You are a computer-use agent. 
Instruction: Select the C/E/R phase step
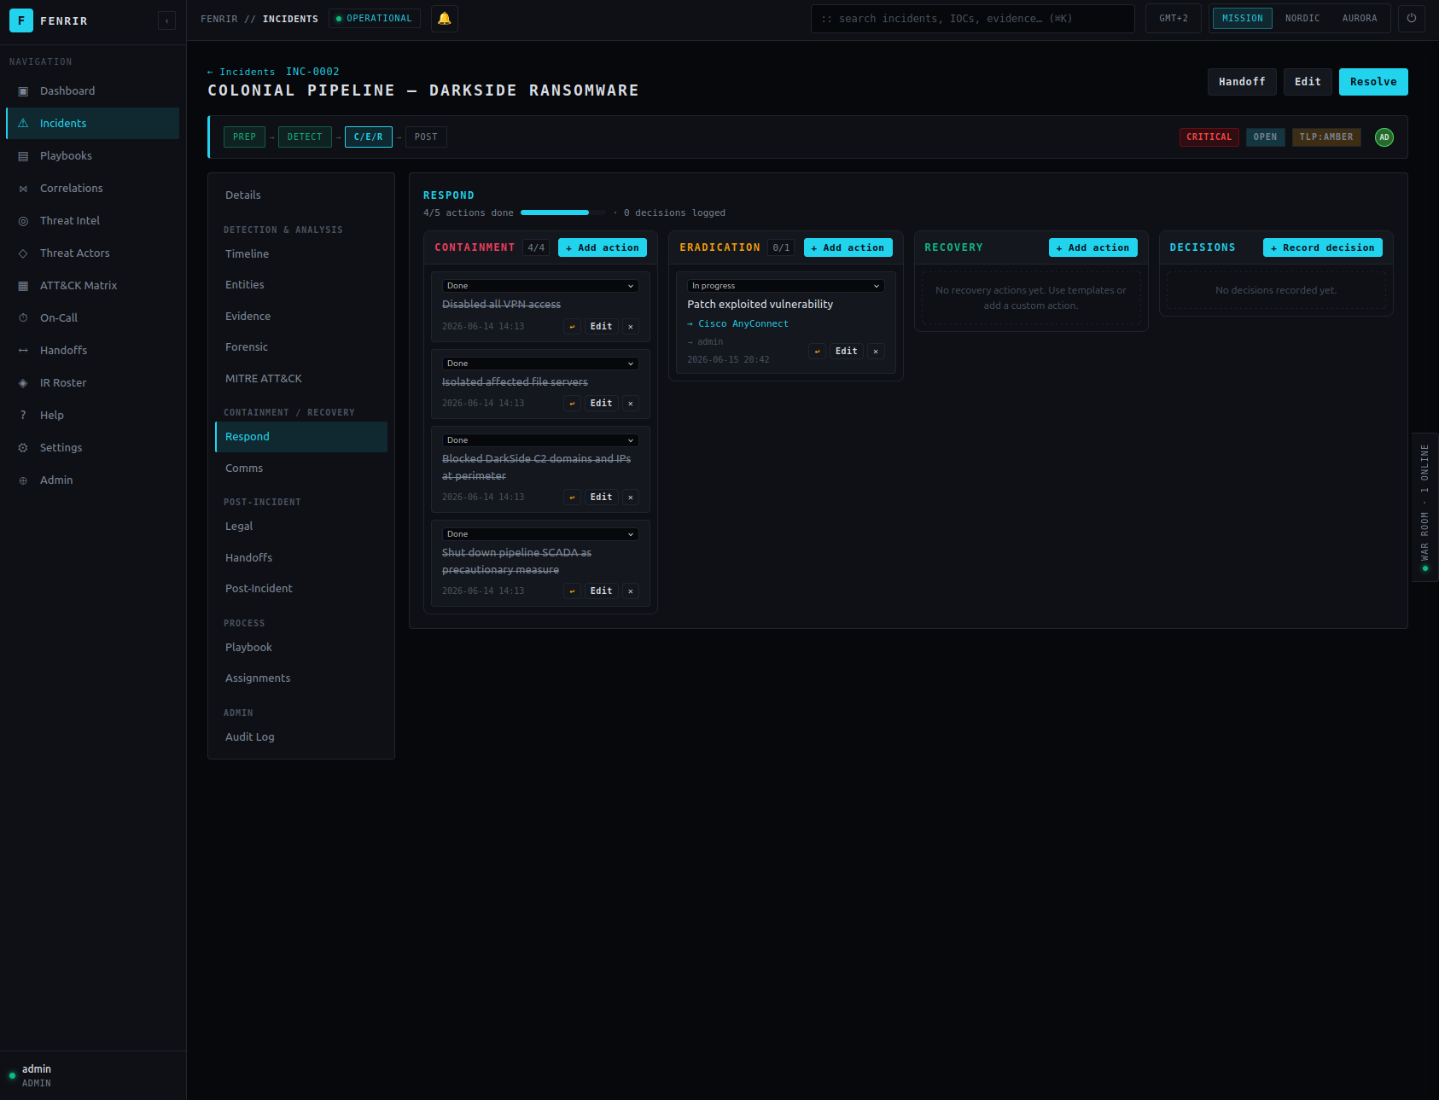coord(369,137)
